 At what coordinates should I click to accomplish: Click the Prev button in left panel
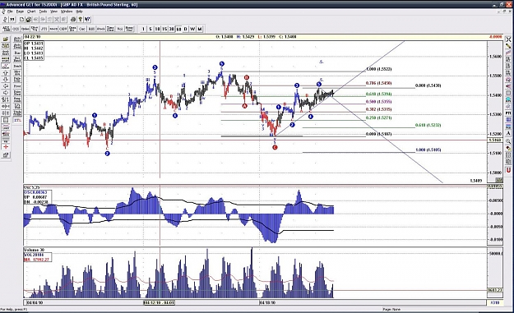pyautogui.click(x=17, y=86)
